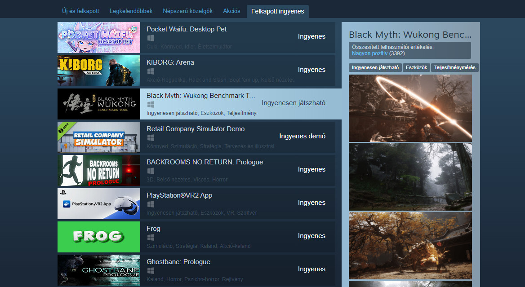This screenshot has width=525, height=287.
Task: Select the Népszerű közelgők tab
Action: [x=187, y=11]
